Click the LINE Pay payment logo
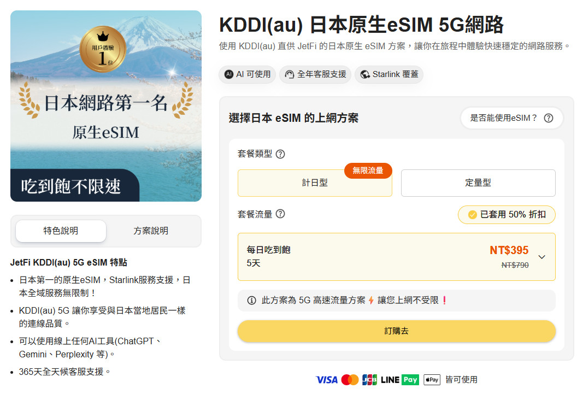Screen dimensions: 577x406 tap(399, 379)
